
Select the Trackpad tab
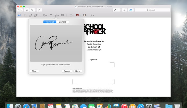pyautogui.click(x=50, y=22)
